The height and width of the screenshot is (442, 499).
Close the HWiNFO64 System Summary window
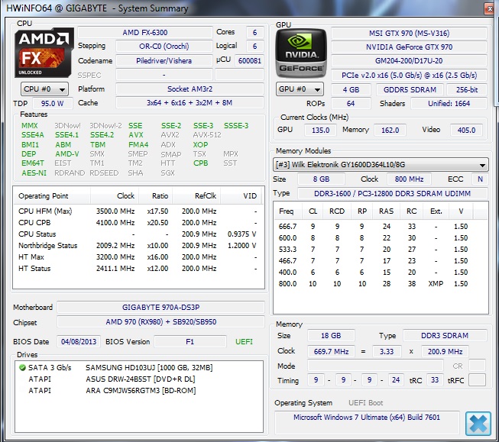pos(490,8)
